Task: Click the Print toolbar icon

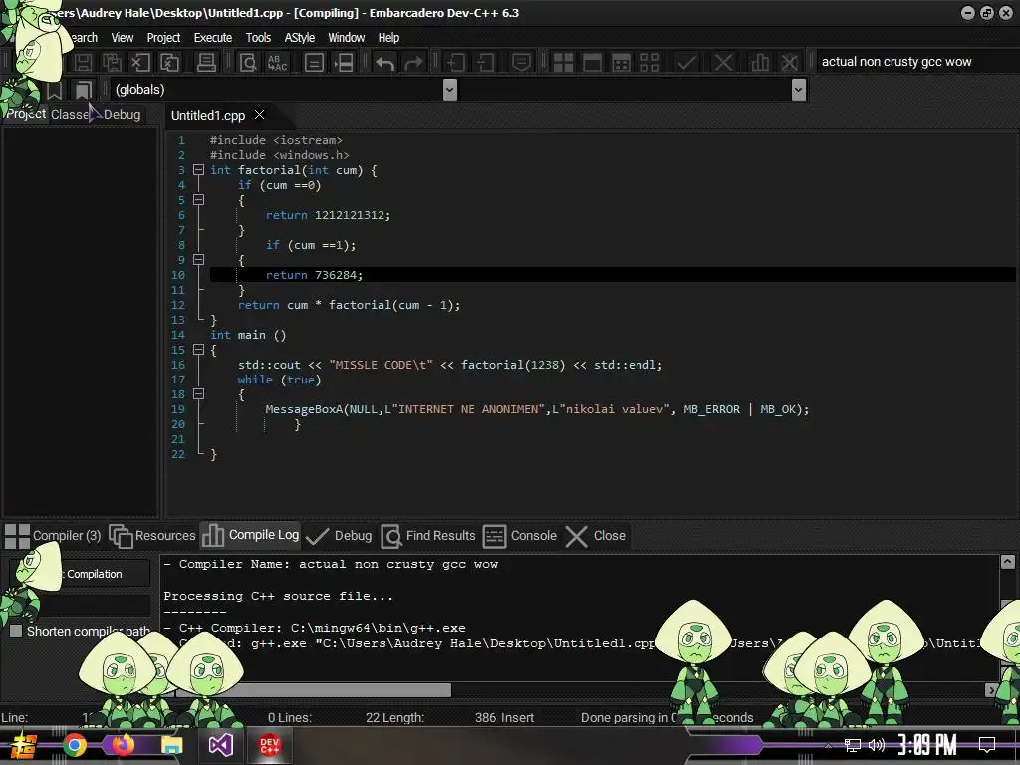Action: pyautogui.click(x=206, y=63)
